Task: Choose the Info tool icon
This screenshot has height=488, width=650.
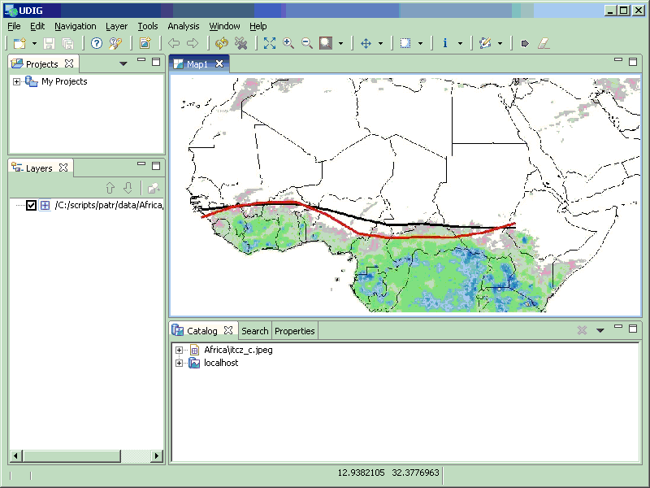Action: click(x=445, y=43)
